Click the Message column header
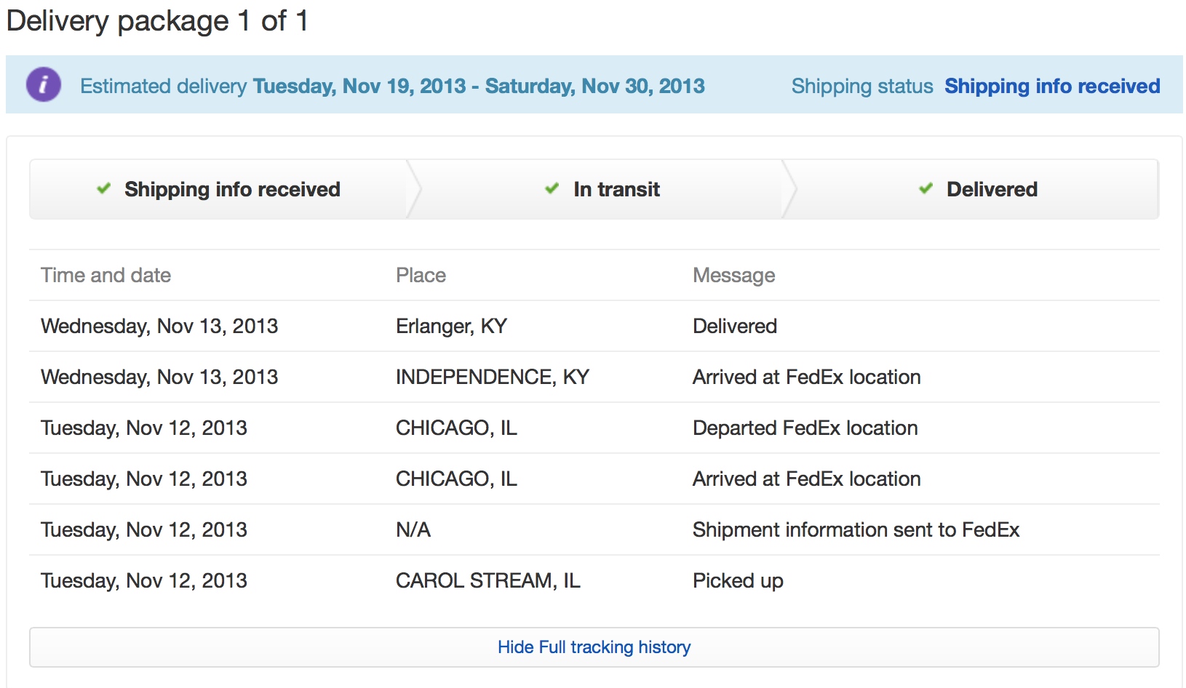Image resolution: width=1186 pixels, height=688 pixels. (734, 275)
